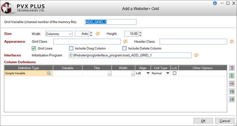Screen dimensions: 237x126
Task: Click the Title column header
Action: (97, 68)
